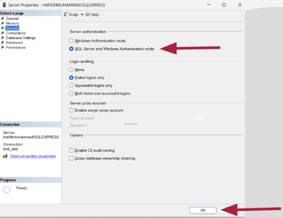Select Successful logins only option

(x=71, y=85)
